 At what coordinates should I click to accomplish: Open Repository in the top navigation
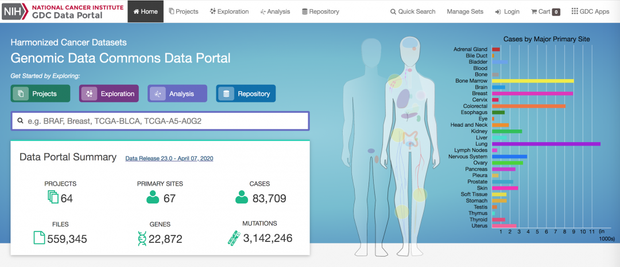tap(320, 11)
